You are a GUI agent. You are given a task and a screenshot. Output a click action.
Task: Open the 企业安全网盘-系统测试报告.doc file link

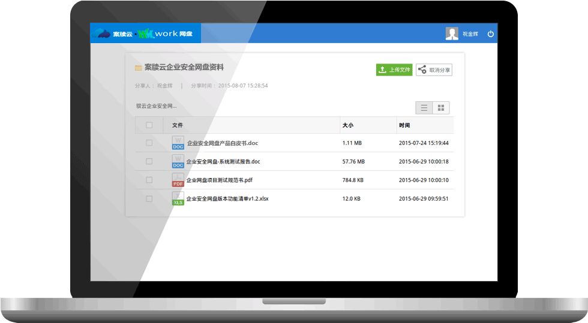[223, 162]
